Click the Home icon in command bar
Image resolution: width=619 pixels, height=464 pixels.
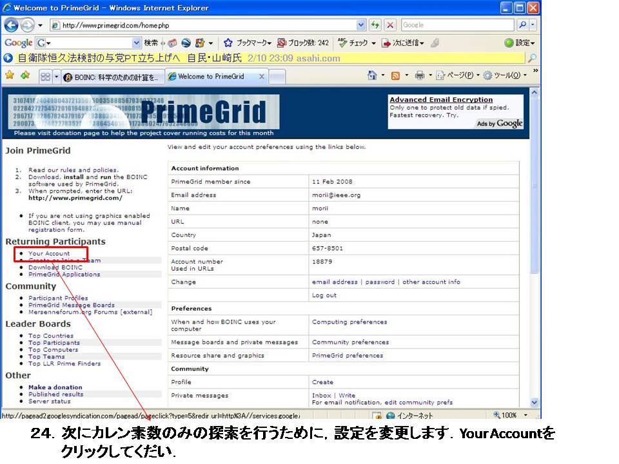coord(372,75)
